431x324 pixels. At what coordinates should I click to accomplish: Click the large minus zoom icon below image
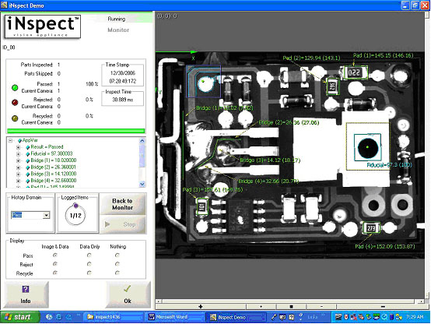[x=383, y=306]
